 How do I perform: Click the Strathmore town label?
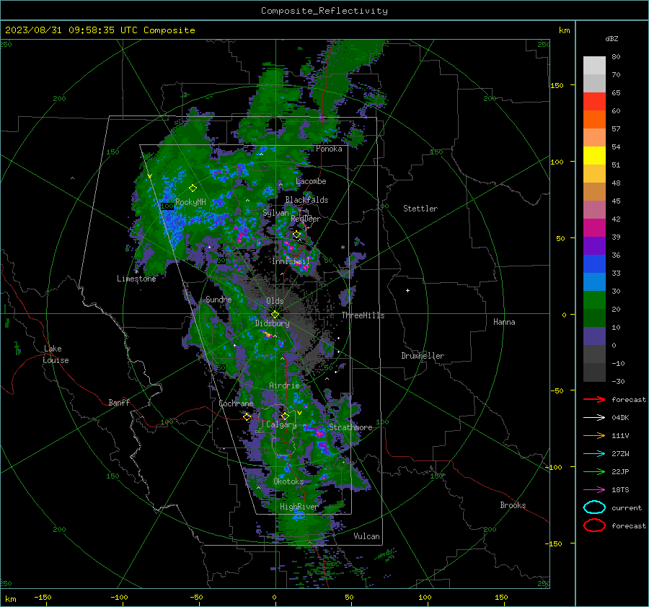click(x=350, y=427)
